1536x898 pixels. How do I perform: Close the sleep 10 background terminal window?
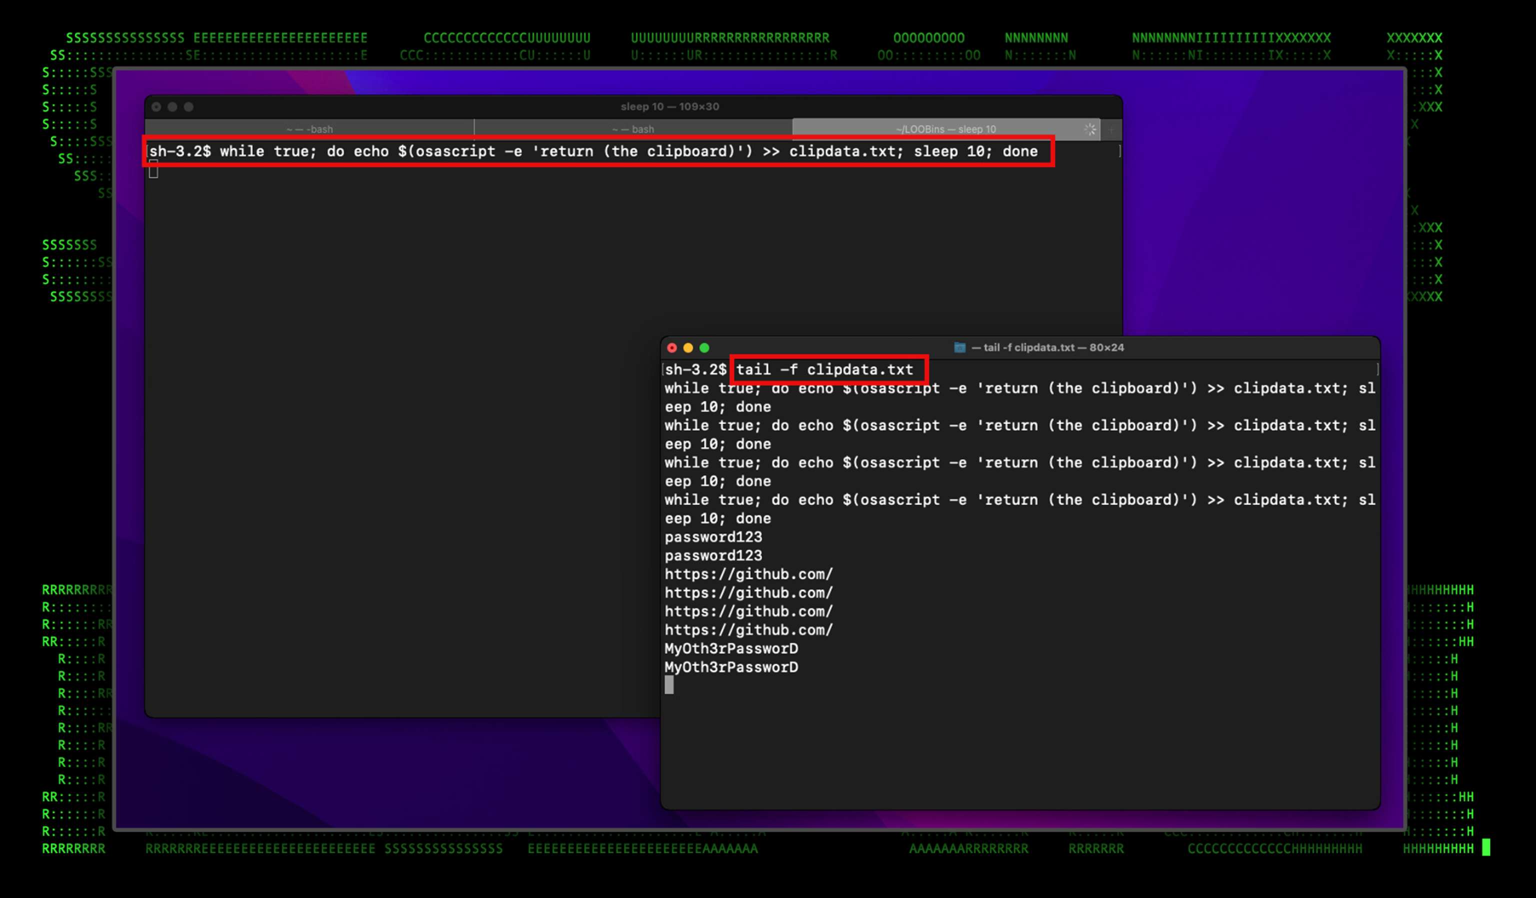click(x=156, y=106)
